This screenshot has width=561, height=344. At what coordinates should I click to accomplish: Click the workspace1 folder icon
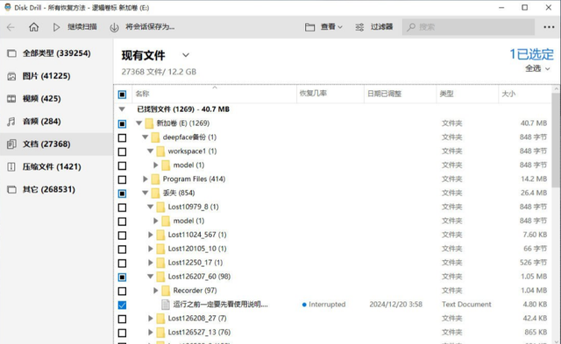160,151
